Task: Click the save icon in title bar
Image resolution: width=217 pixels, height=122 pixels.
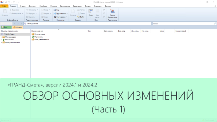Action: point(6,2)
